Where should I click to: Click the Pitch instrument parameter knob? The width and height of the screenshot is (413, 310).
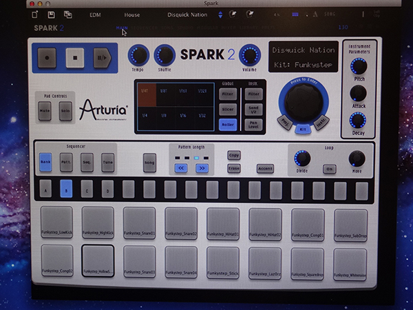click(x=359, y=66)
